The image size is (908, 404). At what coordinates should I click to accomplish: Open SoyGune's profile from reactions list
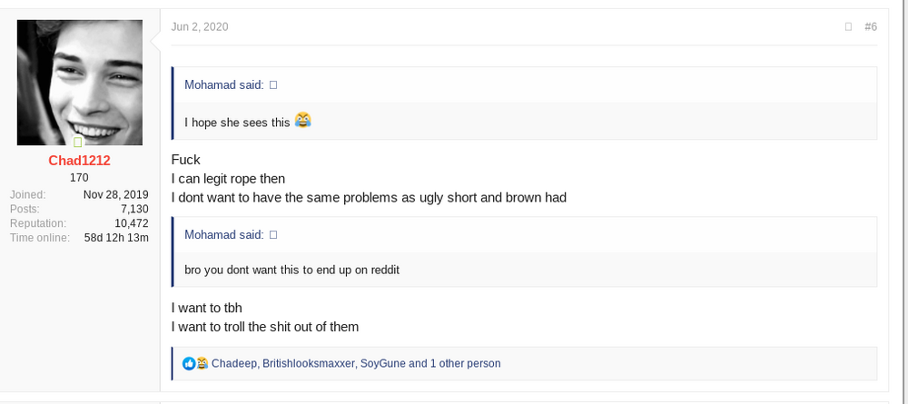[x=383, y=363]
